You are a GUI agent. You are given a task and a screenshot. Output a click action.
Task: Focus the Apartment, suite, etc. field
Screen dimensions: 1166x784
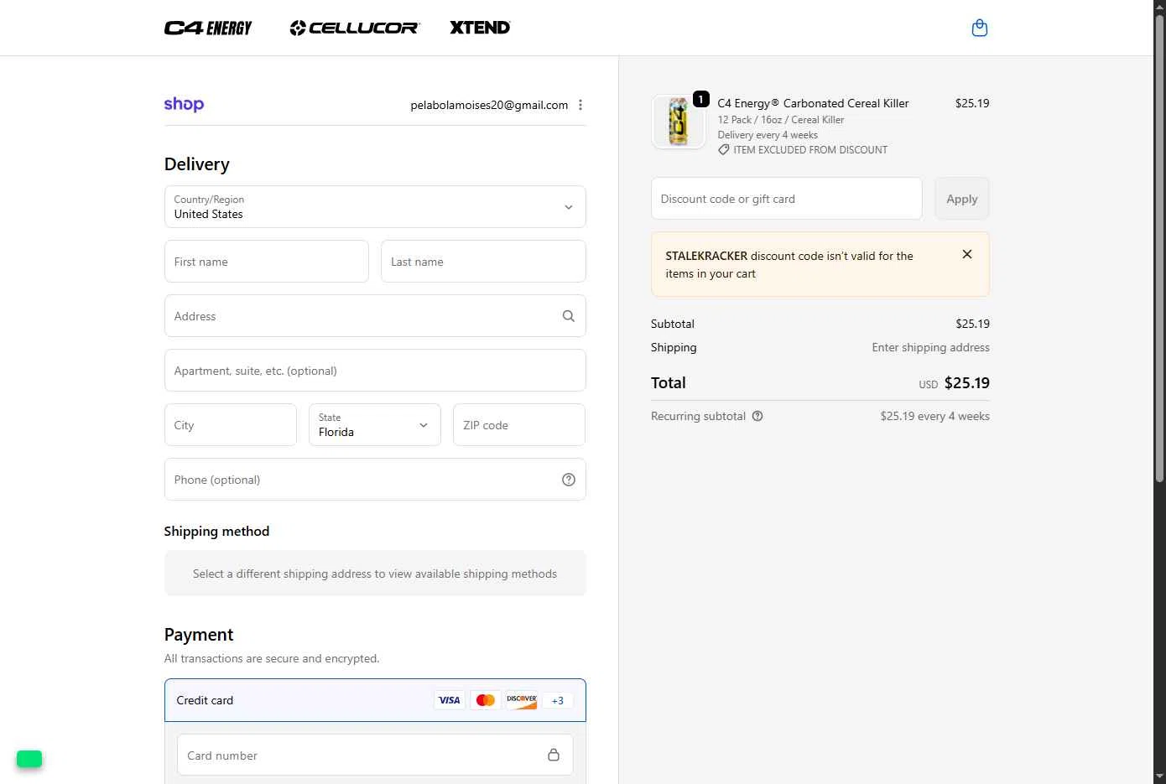click(375, 371)
